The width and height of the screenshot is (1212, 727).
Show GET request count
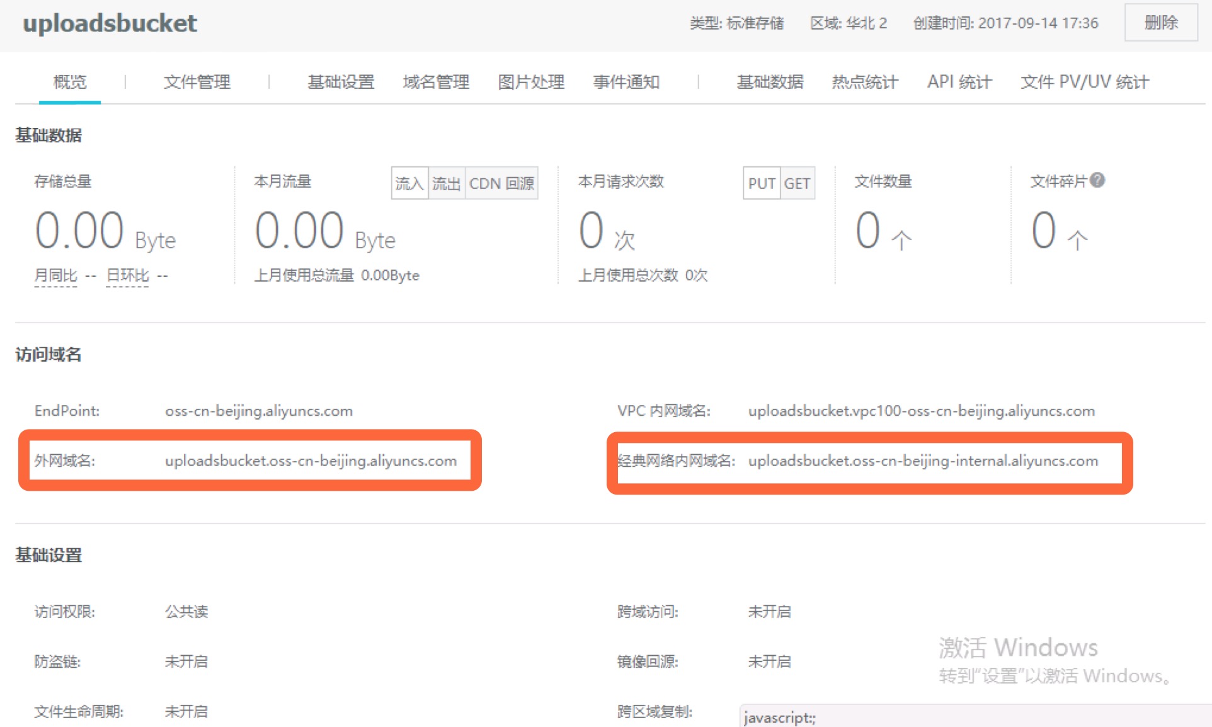[797, 183]
